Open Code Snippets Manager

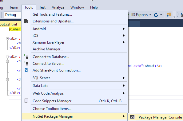(75, 101)
